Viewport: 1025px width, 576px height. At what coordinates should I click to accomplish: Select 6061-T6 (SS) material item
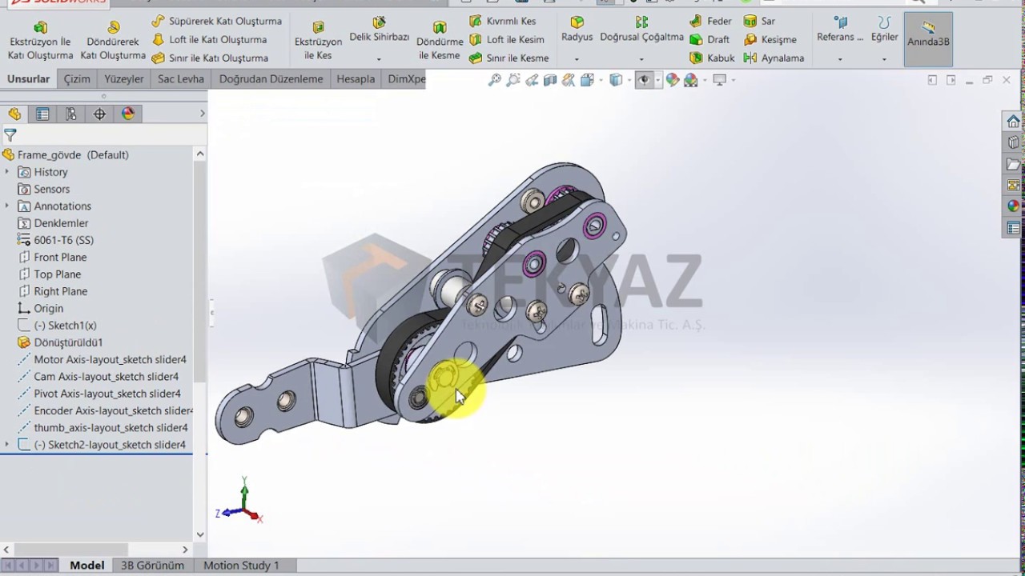(64, 240)
